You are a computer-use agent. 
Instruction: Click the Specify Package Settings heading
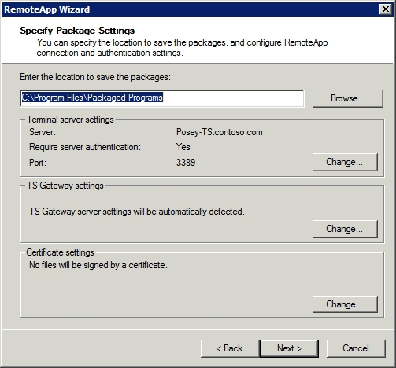[x=77, y=31]
